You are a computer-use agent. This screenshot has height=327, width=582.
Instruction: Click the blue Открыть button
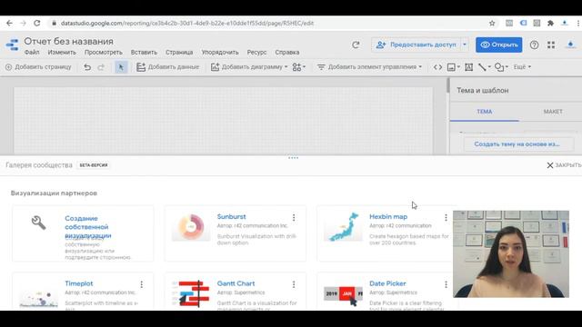[499, 45]
